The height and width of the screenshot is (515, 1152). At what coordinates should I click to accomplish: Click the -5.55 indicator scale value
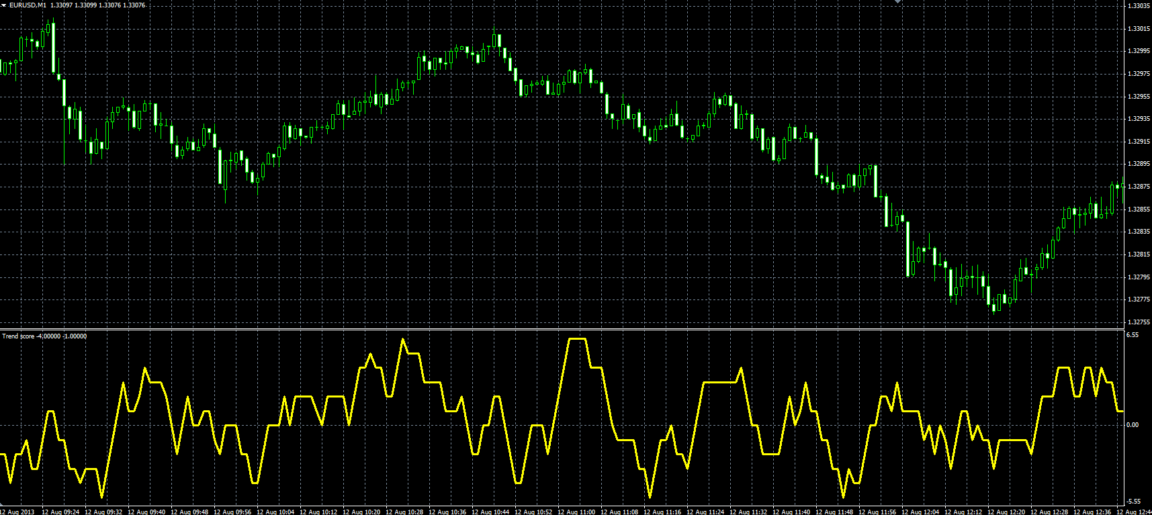[1133, 502]
